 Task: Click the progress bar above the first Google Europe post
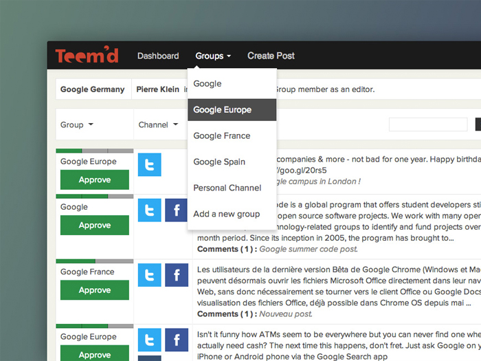click(95, 151)
